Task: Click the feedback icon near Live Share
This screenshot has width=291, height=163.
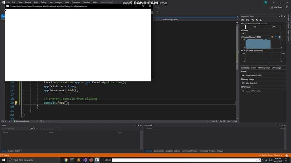Action: tap(287, 7)
